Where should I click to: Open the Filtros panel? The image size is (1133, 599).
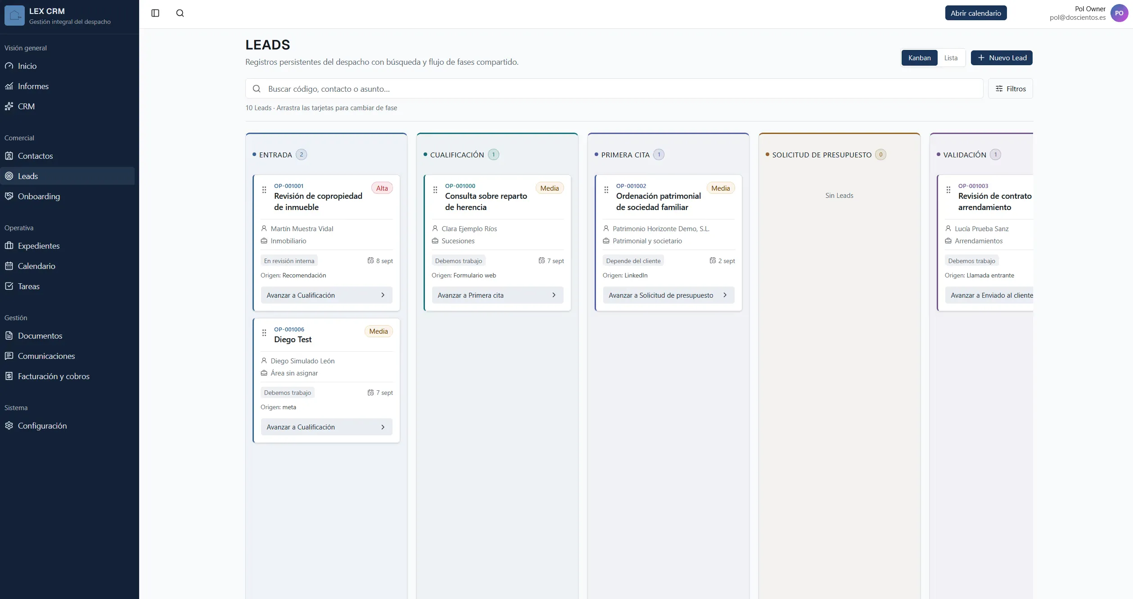click(x=1010, y=89)
